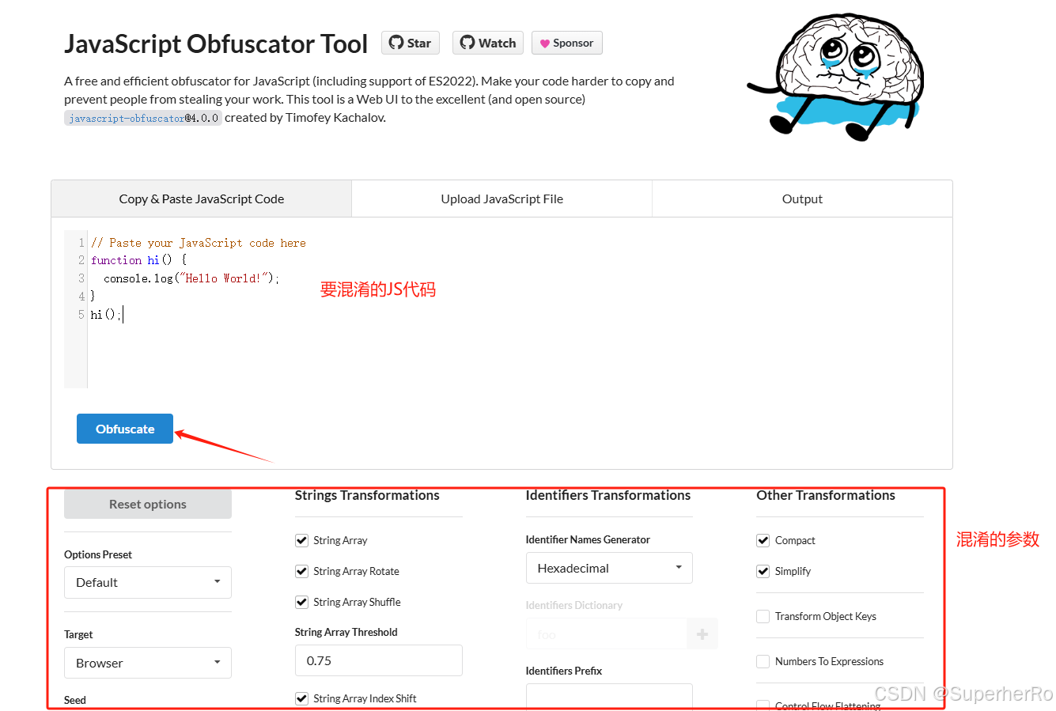Open the Output tab
Viewport: 1056px width, 711px height.
[x=802, y=199]
